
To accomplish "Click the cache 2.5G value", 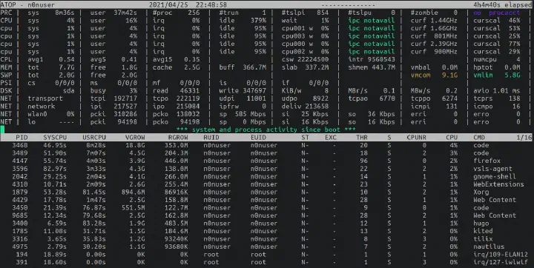I will pyautogui.click(x=176, y=67).
